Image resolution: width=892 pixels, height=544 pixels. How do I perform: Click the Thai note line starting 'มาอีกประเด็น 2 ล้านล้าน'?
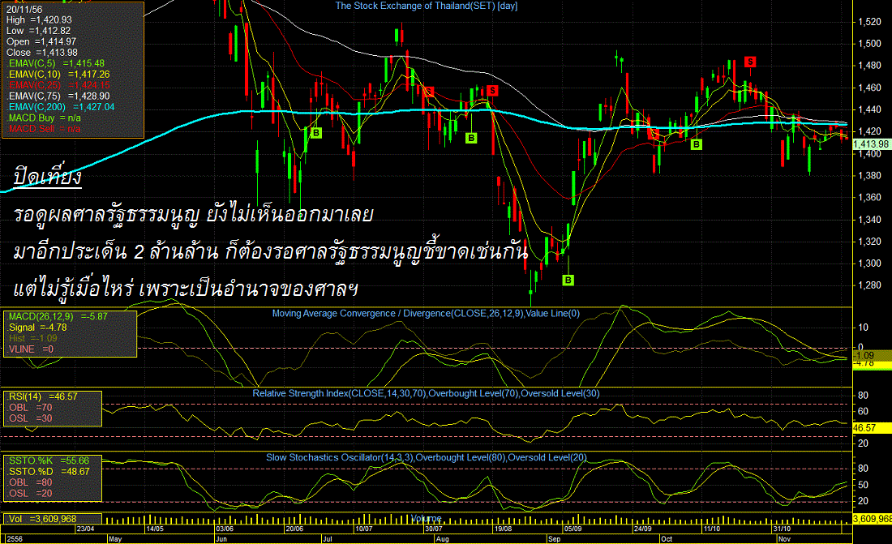[271, 251]
